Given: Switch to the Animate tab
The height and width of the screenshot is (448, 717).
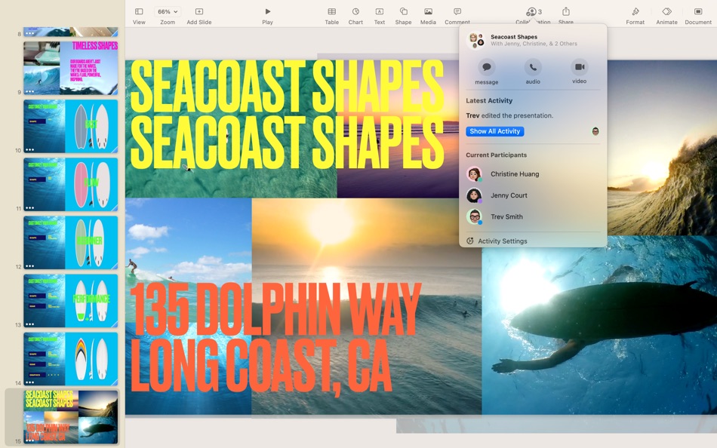Looking at the screenshot, I should [x=666, y=11].
